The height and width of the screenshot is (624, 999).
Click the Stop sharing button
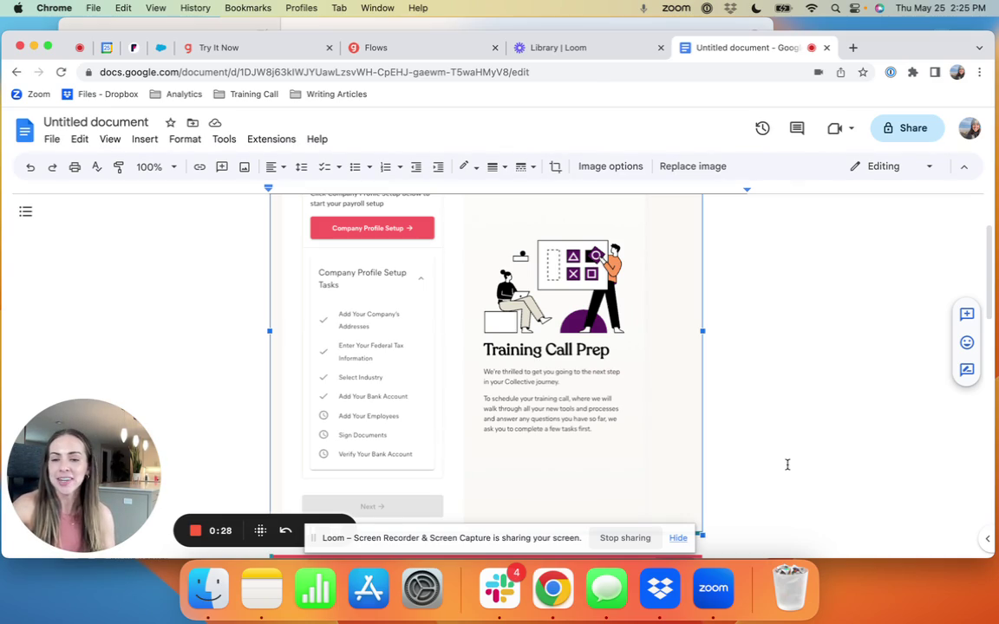(x=624, y=538)
